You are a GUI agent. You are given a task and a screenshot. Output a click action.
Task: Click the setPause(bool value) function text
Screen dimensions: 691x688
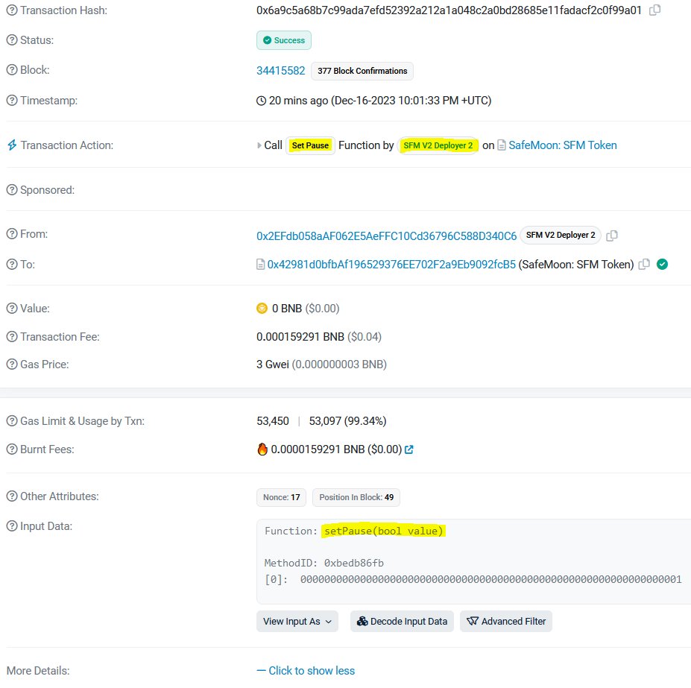pyautogui.click(x=384, y=531)
